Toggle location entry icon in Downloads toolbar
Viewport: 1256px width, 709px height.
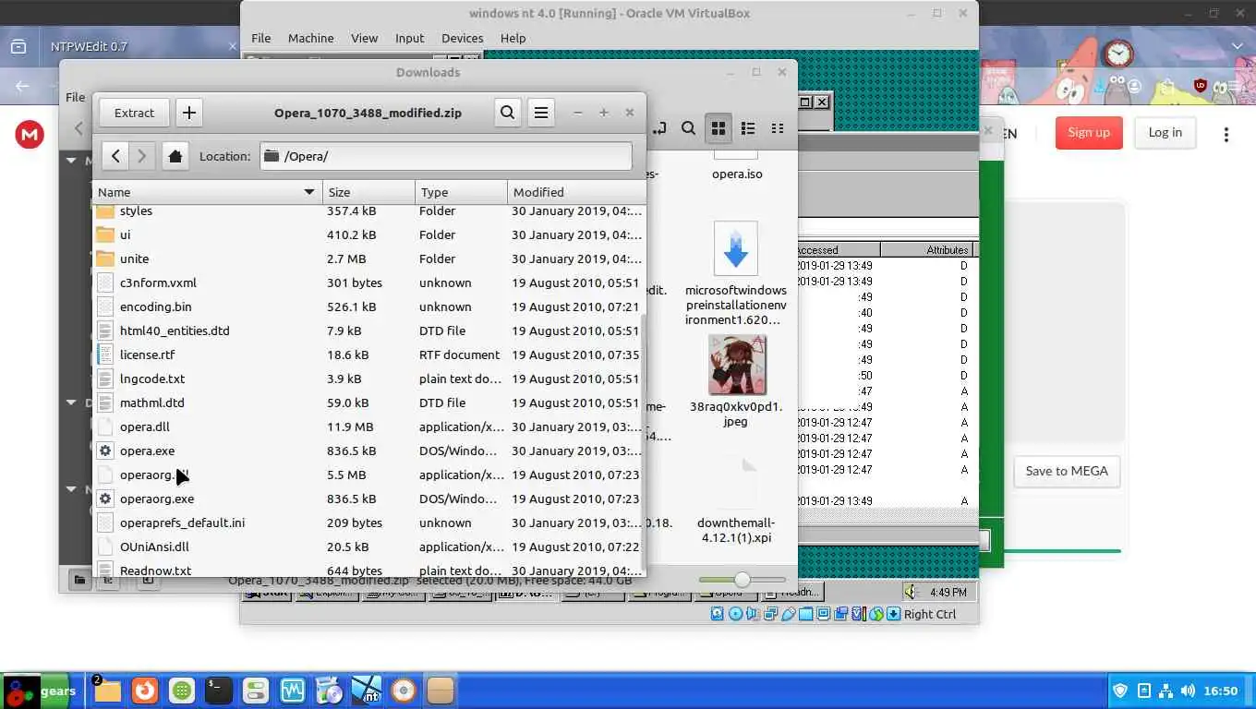tap(659, 128)
